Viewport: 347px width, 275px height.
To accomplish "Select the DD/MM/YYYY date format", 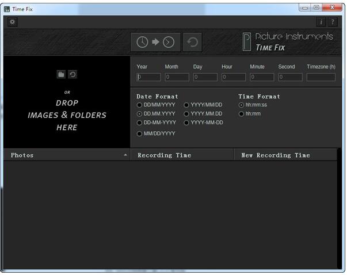I will [x=139, y=105].
